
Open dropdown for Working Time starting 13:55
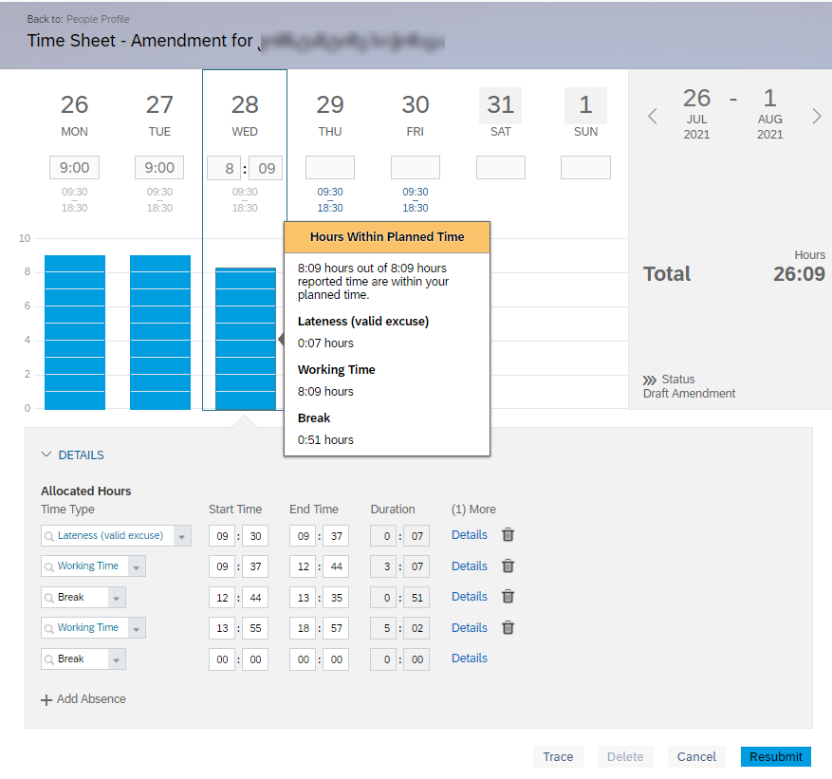[137, 628]
